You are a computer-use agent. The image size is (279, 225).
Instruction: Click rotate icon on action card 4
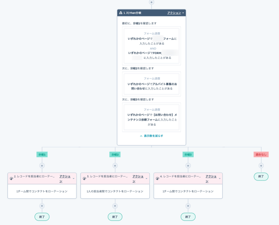coord(158,179)
